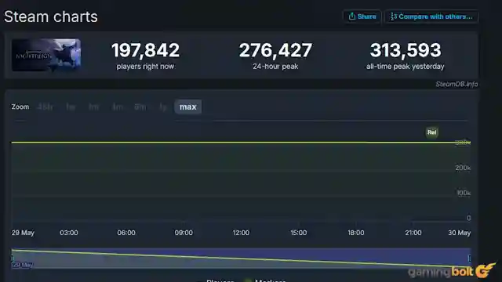The height and width of the screenshot is (282, 502).
Task: Select the max zoom range
Action: coord(187,107)
